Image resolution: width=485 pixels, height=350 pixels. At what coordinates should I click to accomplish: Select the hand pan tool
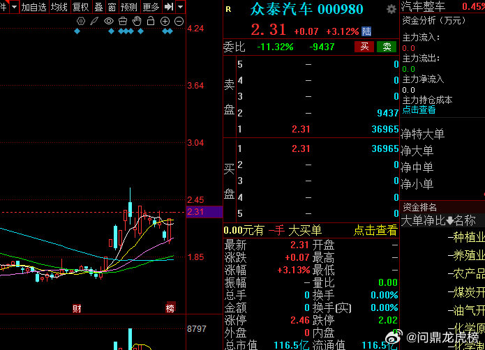pos(137,21)
